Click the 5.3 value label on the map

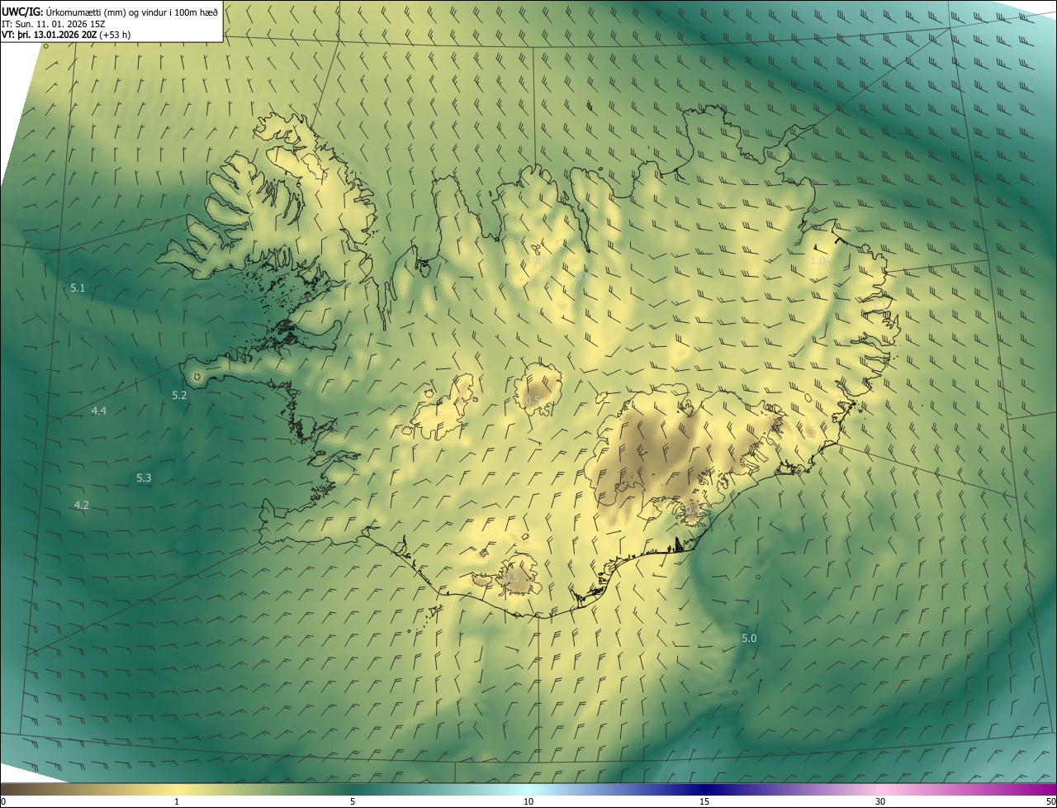[x=144, y=478]
